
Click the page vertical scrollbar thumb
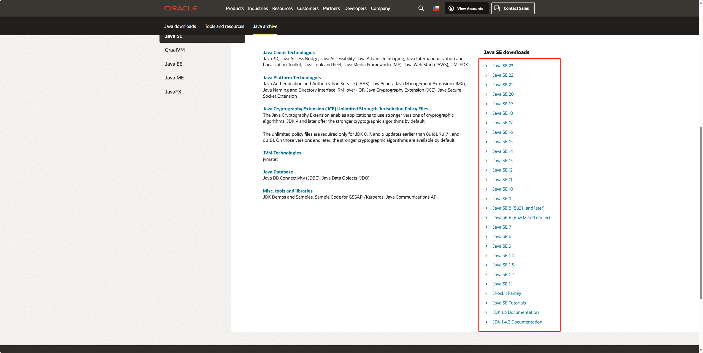tap(701, 213)
